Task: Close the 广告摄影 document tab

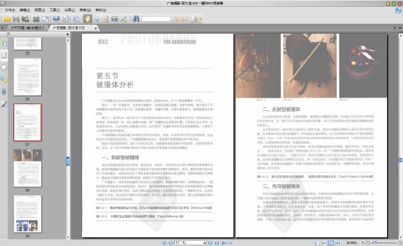Action: tap(95, 28)
